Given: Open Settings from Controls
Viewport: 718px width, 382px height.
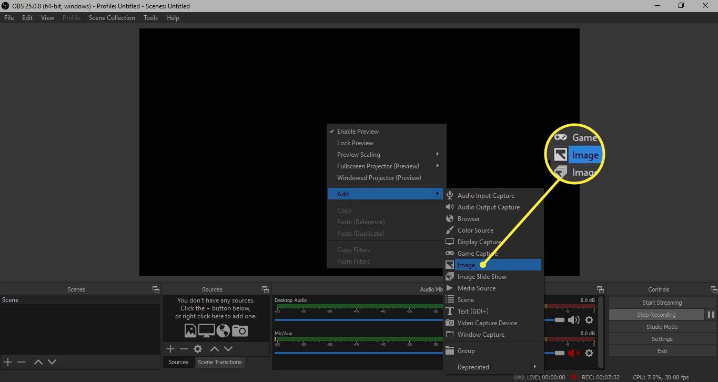Looking at the screenshot, I should (662, 339).
